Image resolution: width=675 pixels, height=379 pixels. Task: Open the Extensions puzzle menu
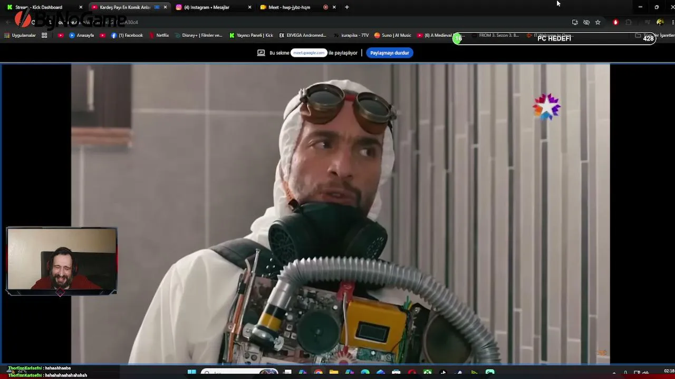tap(629, 22)
